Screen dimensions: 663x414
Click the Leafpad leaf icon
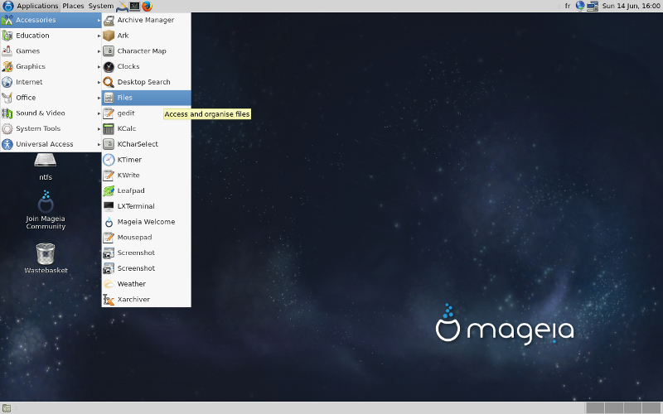tap(109, 191)
